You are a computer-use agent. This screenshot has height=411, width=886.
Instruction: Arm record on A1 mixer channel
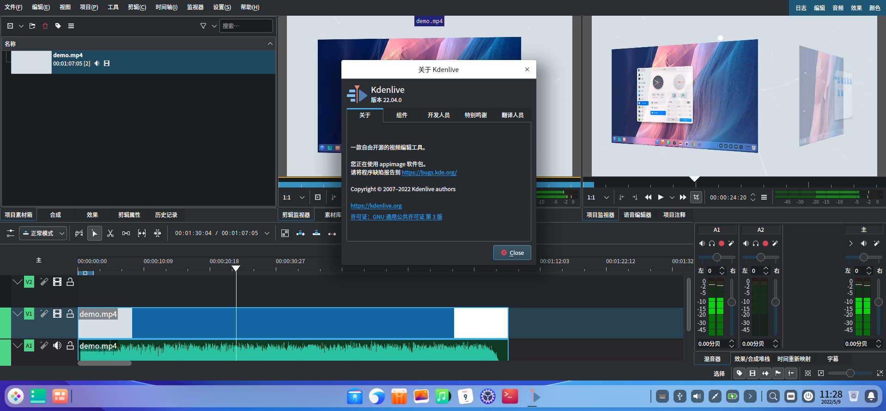(722, 243)
